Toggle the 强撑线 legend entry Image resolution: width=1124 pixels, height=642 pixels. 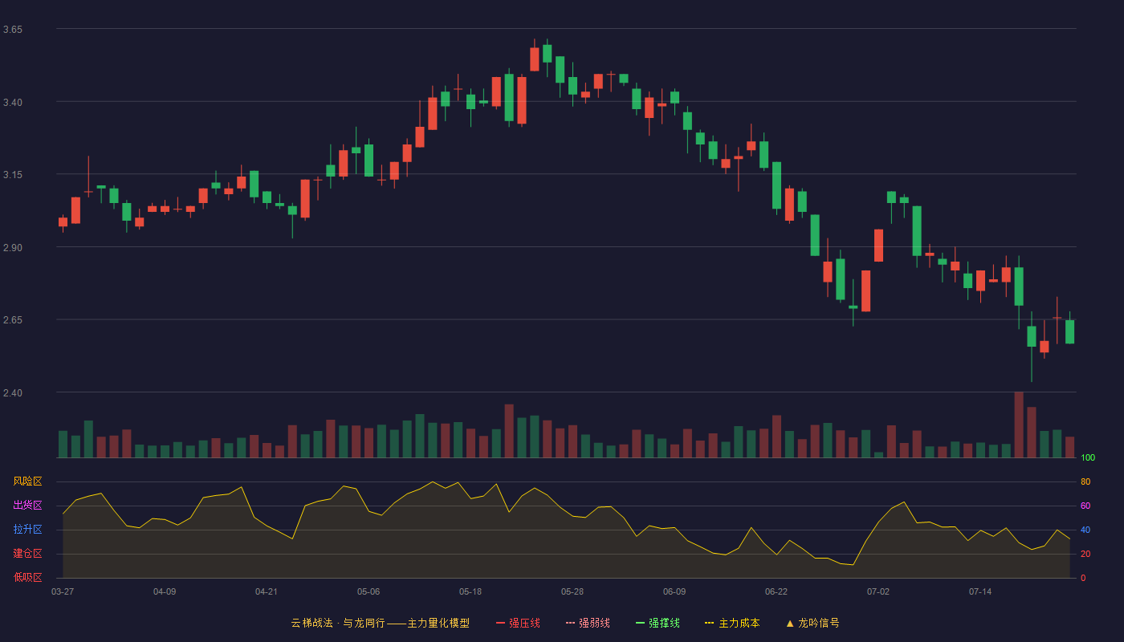pos(658,623)
